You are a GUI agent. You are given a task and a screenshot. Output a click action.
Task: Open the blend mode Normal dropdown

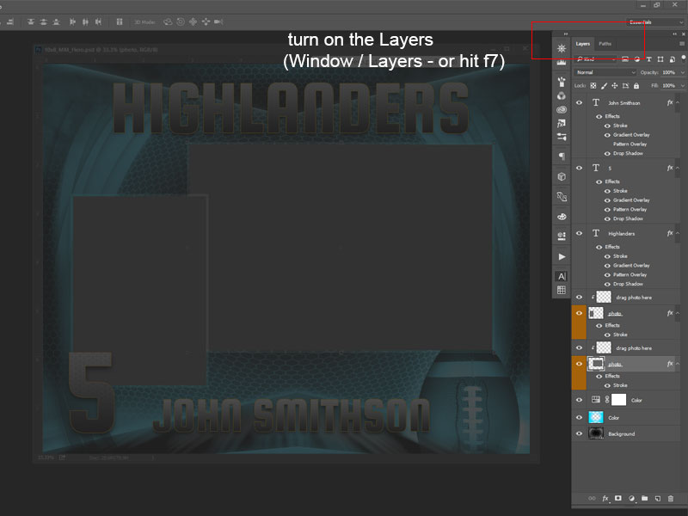605,72
